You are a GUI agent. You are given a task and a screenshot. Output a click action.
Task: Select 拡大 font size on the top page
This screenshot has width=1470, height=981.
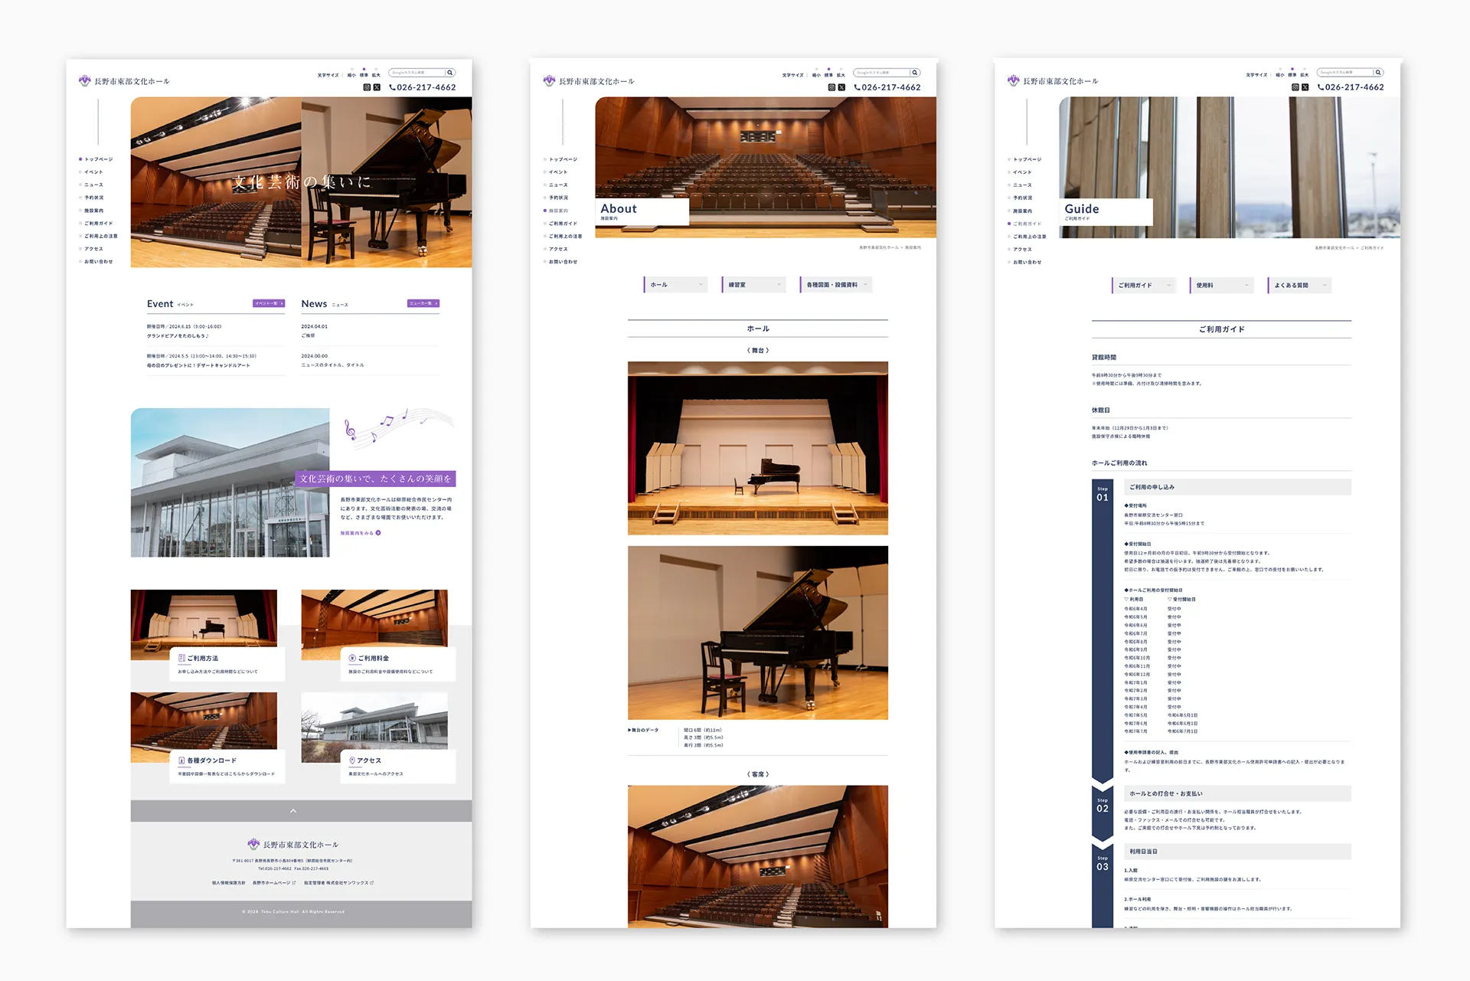tap(376, 75)
